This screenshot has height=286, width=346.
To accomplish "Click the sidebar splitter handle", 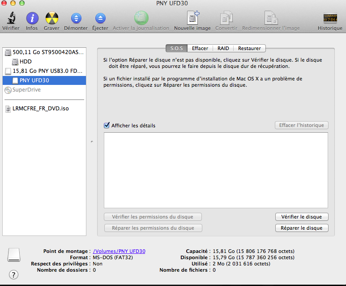I will [91, 142].
